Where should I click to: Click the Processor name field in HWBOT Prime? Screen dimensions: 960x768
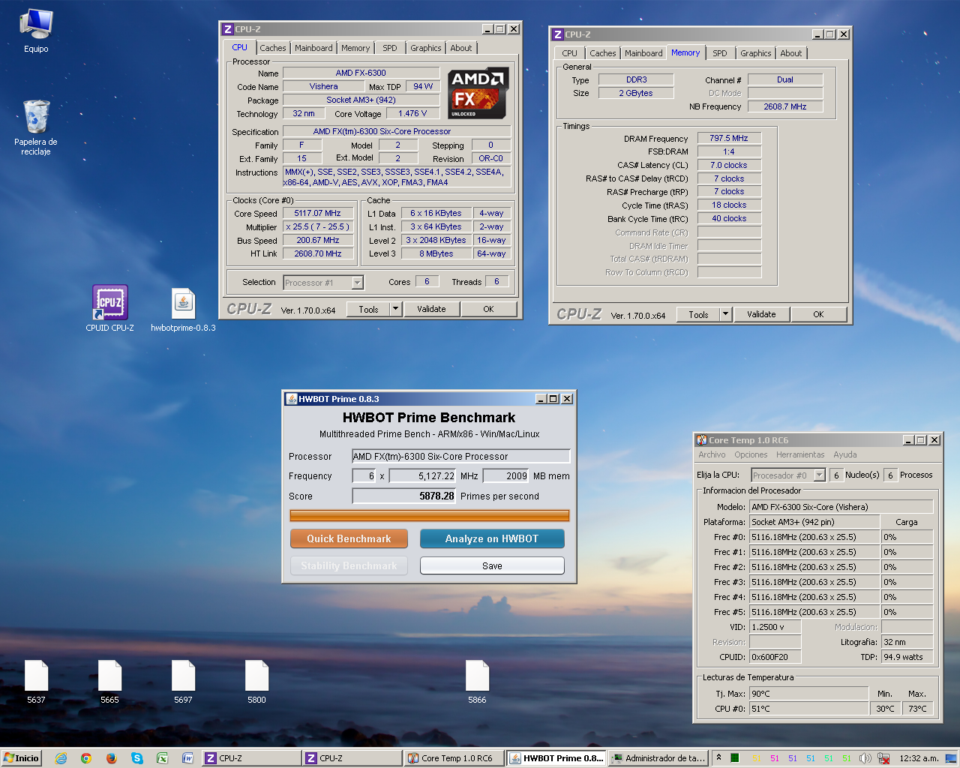[461, 456]
